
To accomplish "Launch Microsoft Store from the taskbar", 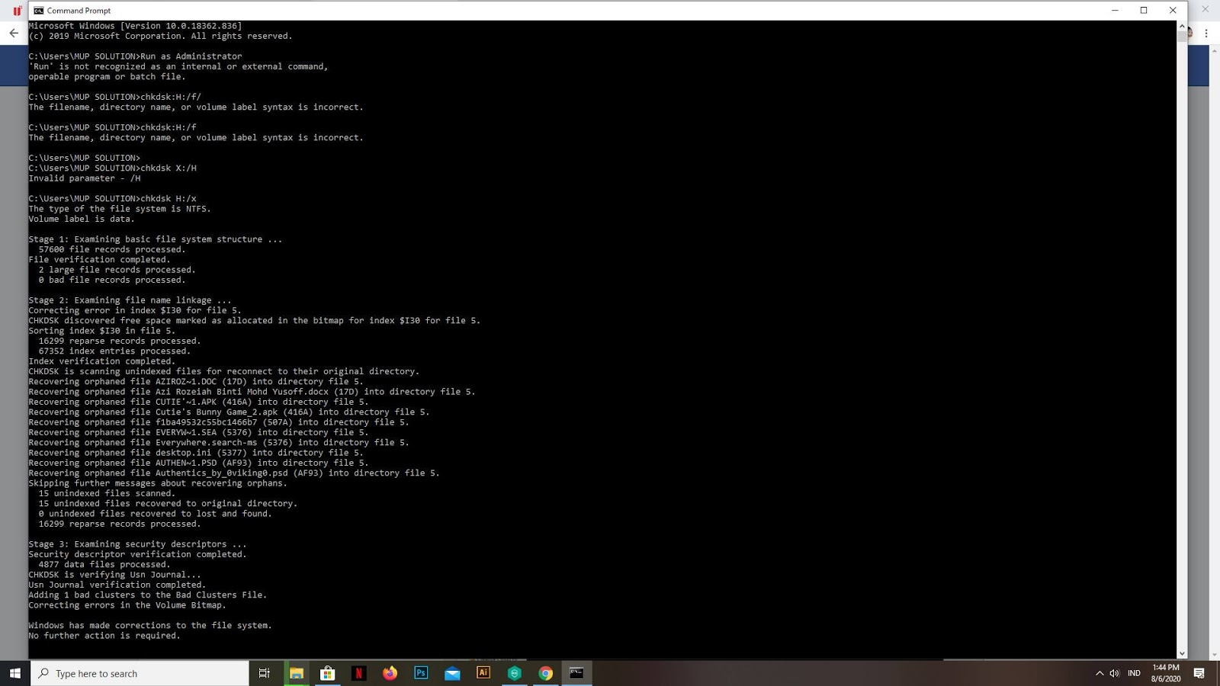I will pyautogui.click(x=327, y=673).
